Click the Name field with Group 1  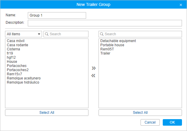pos(57,15)
